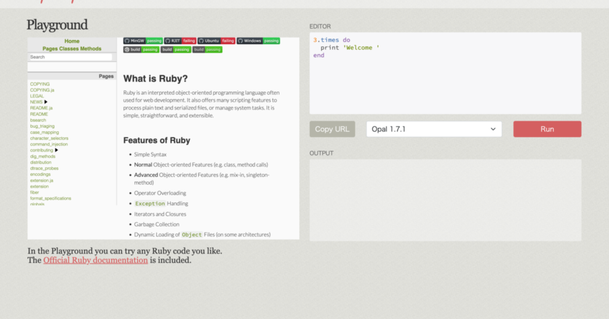
Task: Open the Official Ruby documentation link
Action: 95,260
